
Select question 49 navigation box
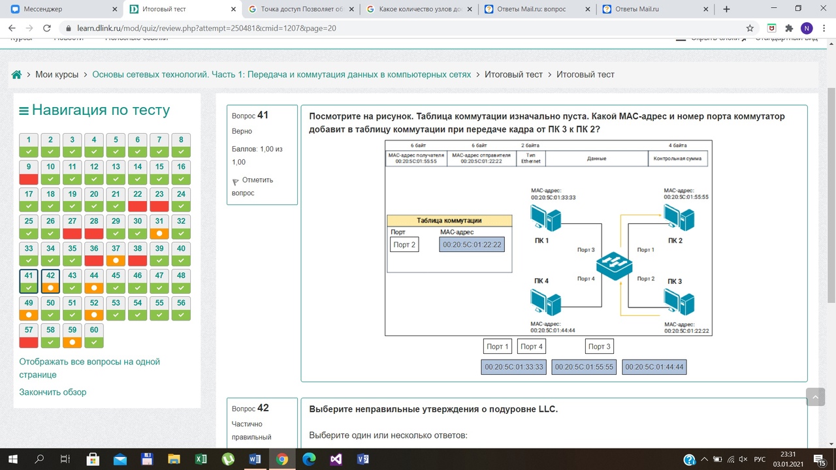click(29, 308)
